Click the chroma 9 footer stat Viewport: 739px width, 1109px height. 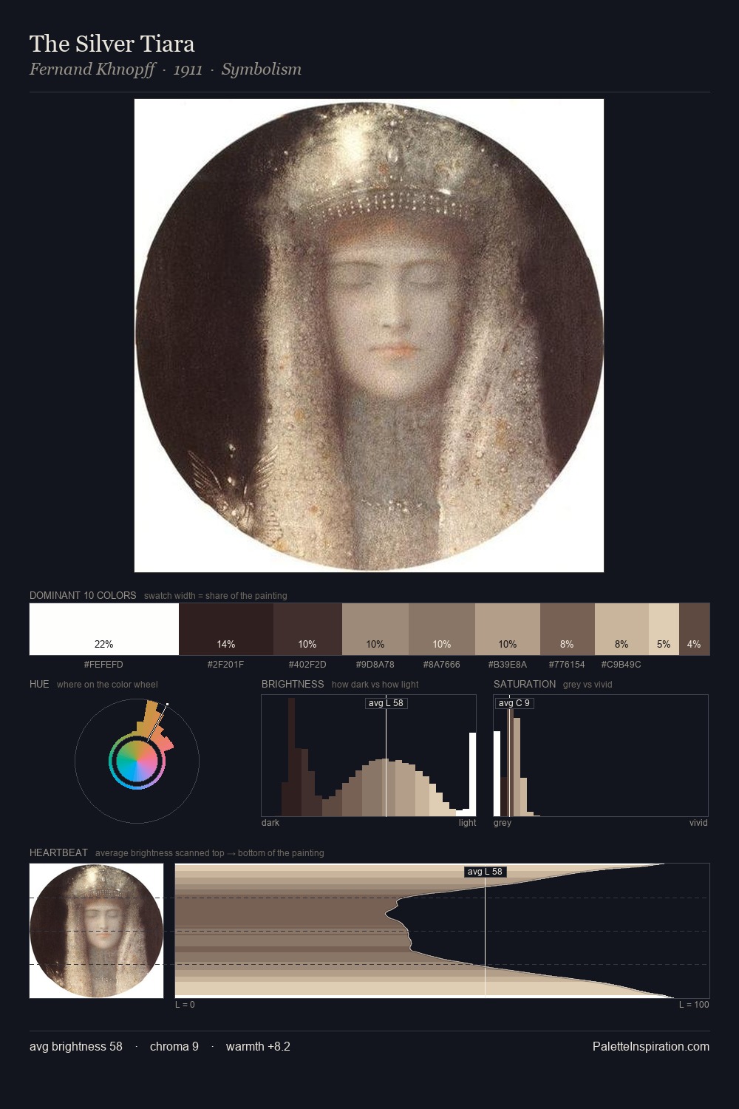click(174, 1047)
